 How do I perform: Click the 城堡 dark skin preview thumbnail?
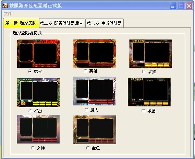(x=149, y=92)
